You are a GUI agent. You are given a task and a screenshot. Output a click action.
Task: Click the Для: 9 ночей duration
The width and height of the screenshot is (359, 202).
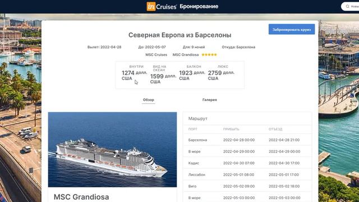(x=194, y=47)
